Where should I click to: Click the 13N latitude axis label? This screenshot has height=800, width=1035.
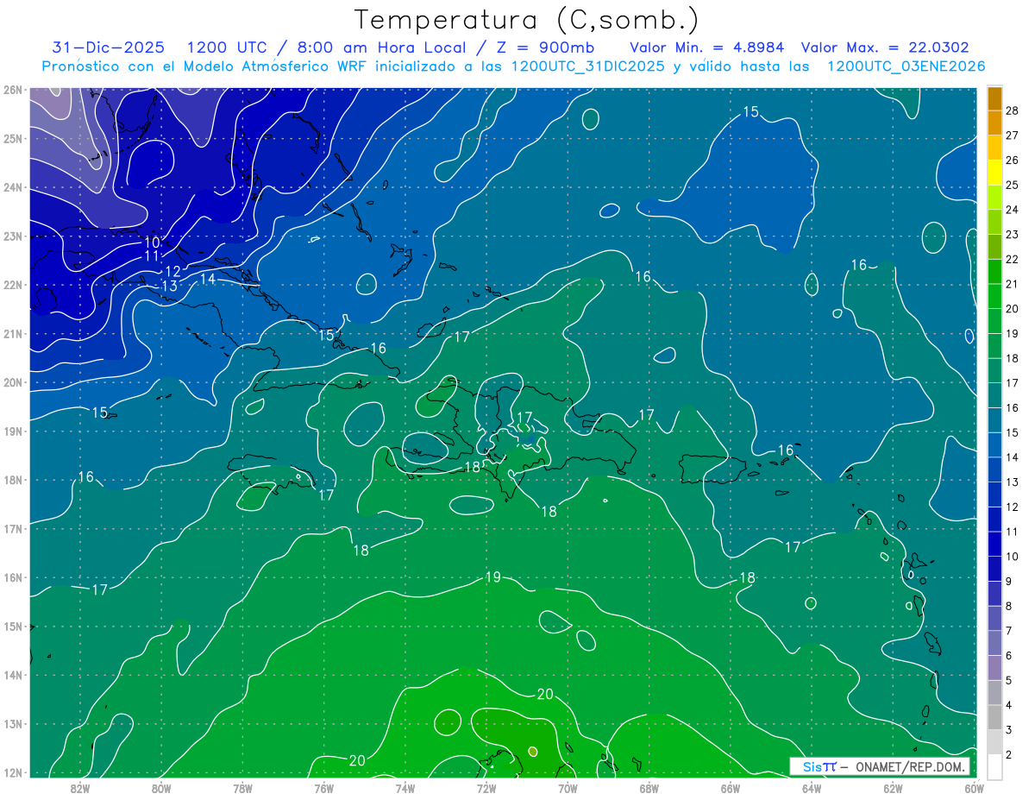point(13,723)
